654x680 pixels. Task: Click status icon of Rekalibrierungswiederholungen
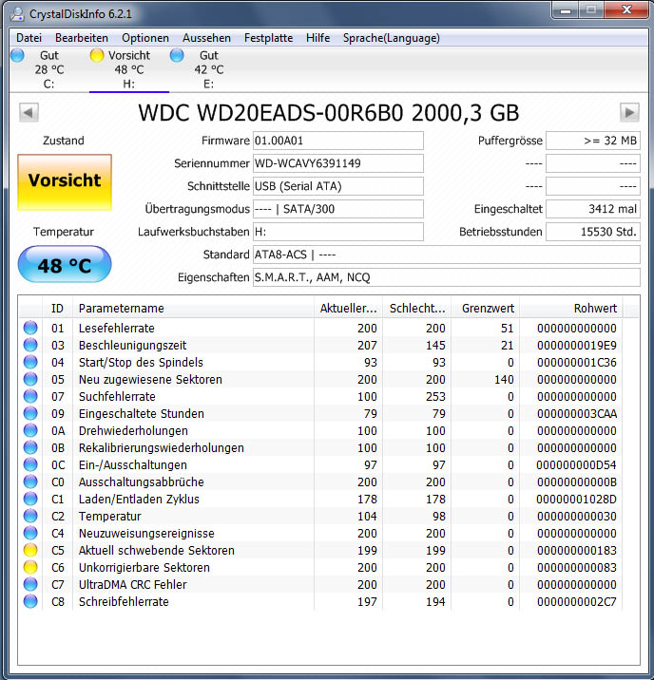(30, 447)
